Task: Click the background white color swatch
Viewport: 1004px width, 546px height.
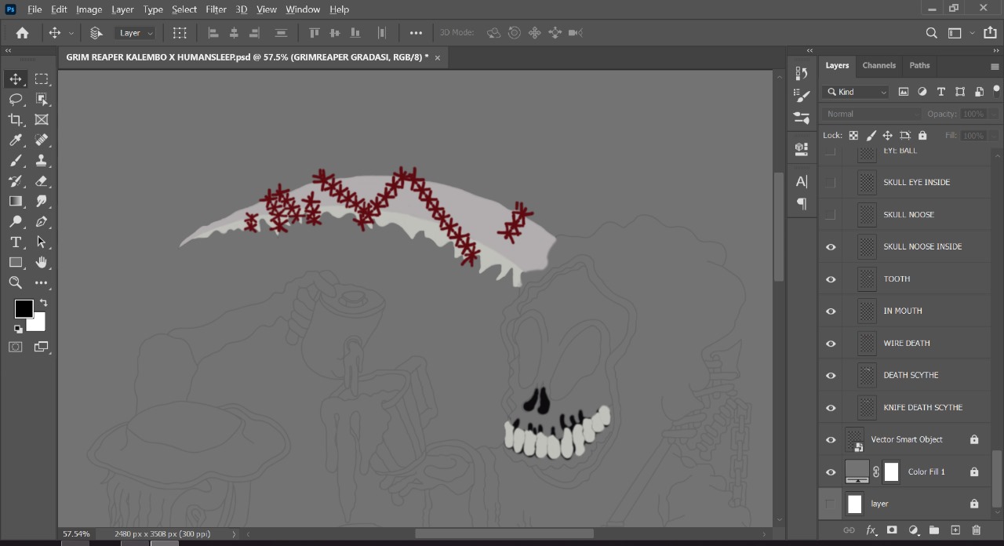Action: pyautogui.click(x=38, y=323)
